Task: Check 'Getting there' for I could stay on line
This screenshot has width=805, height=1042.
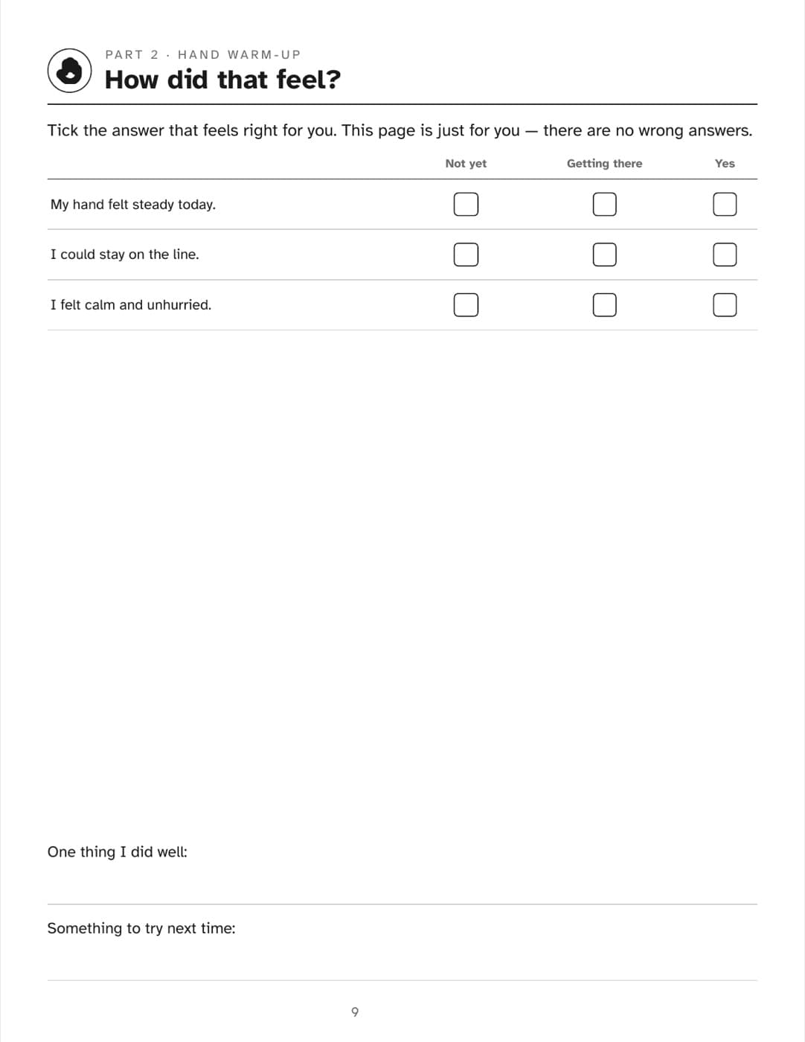Action: pyautogui.click(x=604, y=255)
